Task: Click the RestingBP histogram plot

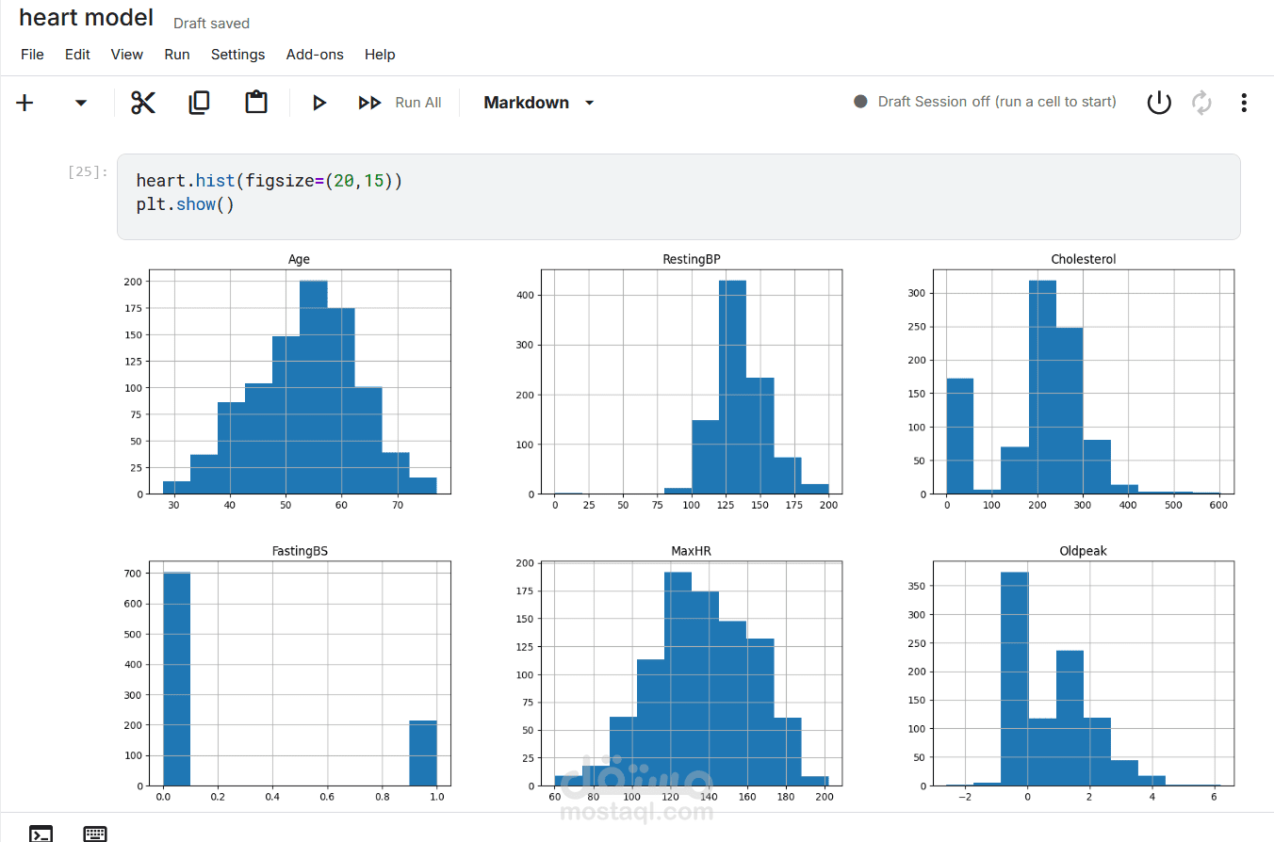Action: pyautogui.click(x=692, y=381)
